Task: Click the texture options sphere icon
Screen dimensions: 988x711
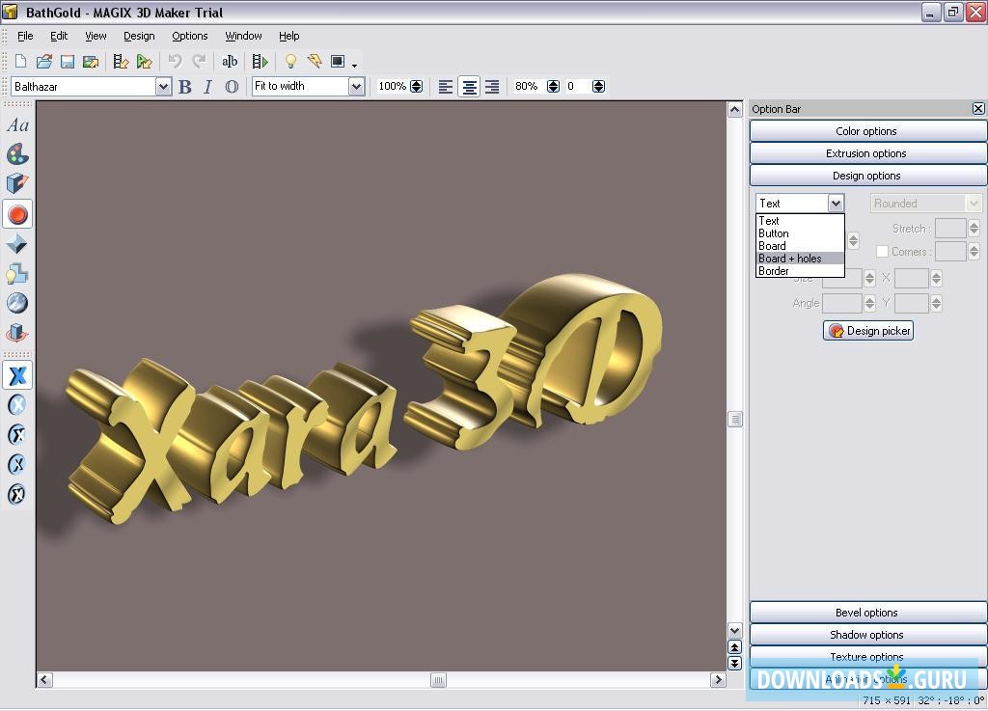Action: [17, 303]
